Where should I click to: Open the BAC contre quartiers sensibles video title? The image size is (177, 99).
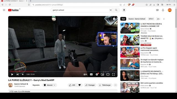(152, 83)
